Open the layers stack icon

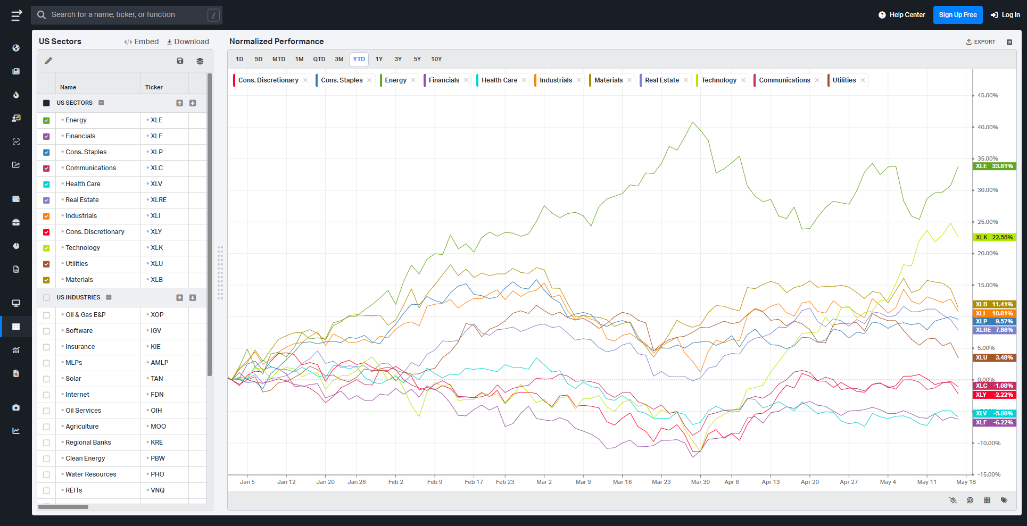click(200, 61)
